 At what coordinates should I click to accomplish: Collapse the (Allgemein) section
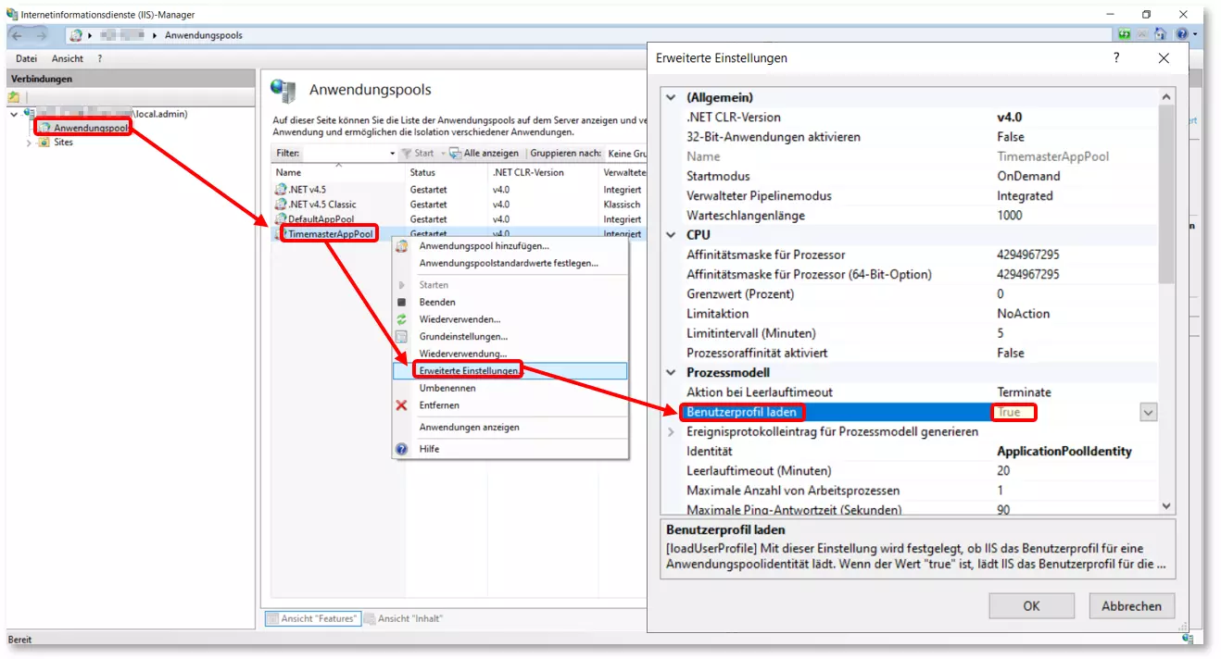tap(672, 97)
